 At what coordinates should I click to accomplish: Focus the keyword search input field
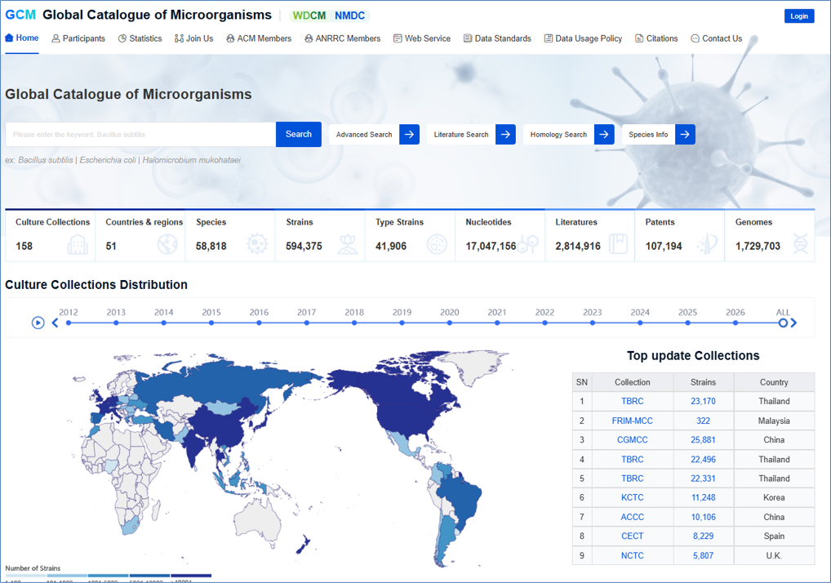tap(140, 135)
